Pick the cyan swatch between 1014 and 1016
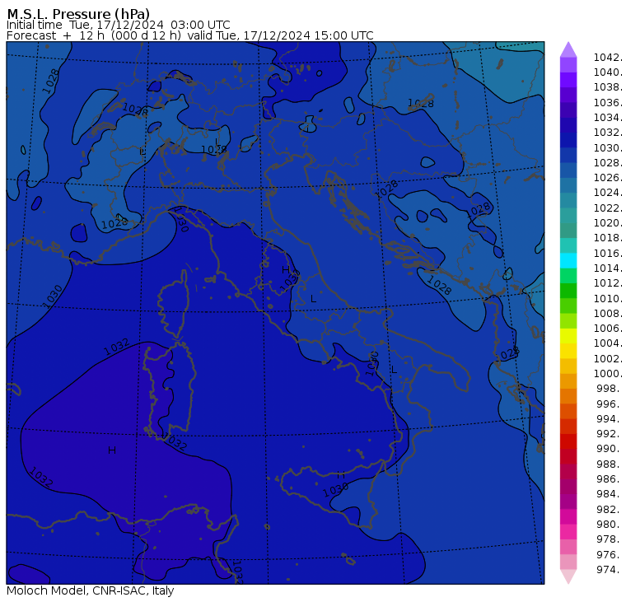The width and height of the screenshot is (626, 602). pos(568,261)
